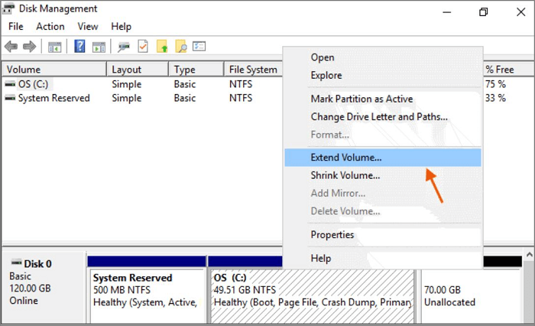Sort by the File System column header
The width and height of the screenshot is (535, 326).
[x=253, y=69]
